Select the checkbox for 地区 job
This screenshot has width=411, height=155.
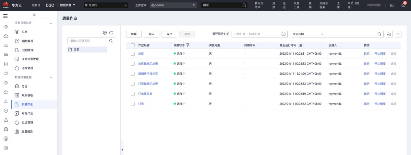[133, 54]
